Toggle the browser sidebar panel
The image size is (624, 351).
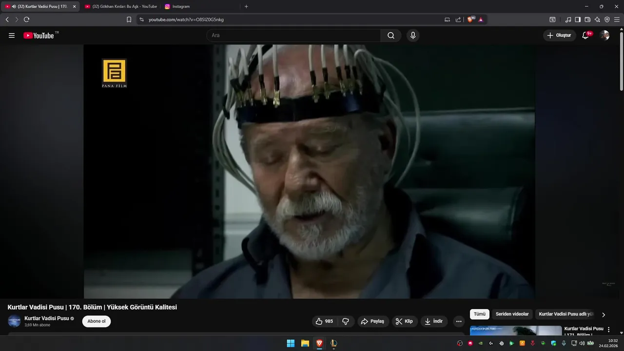point(578,19)
